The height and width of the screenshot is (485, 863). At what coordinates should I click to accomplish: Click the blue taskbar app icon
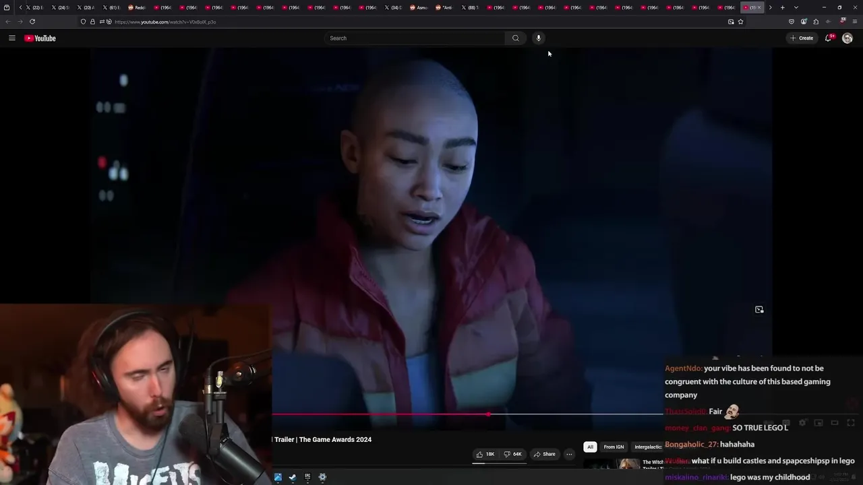pyautogui.click(x=278, y=477)
